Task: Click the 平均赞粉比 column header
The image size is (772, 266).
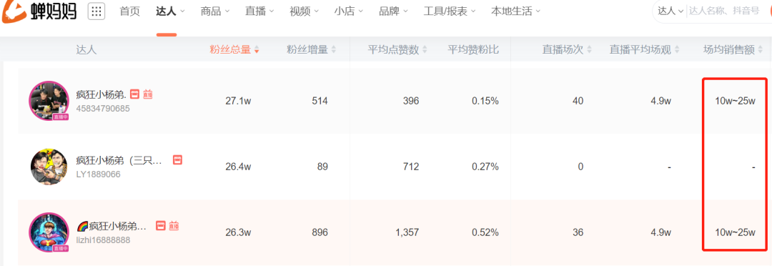Action: point(473,49)
